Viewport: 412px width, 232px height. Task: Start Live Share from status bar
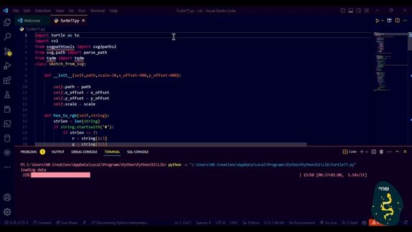(66, 223)
